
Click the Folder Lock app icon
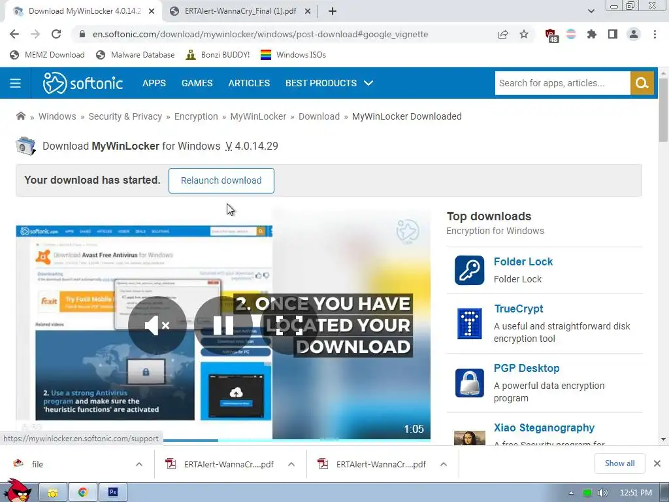[x=469, y=270]
